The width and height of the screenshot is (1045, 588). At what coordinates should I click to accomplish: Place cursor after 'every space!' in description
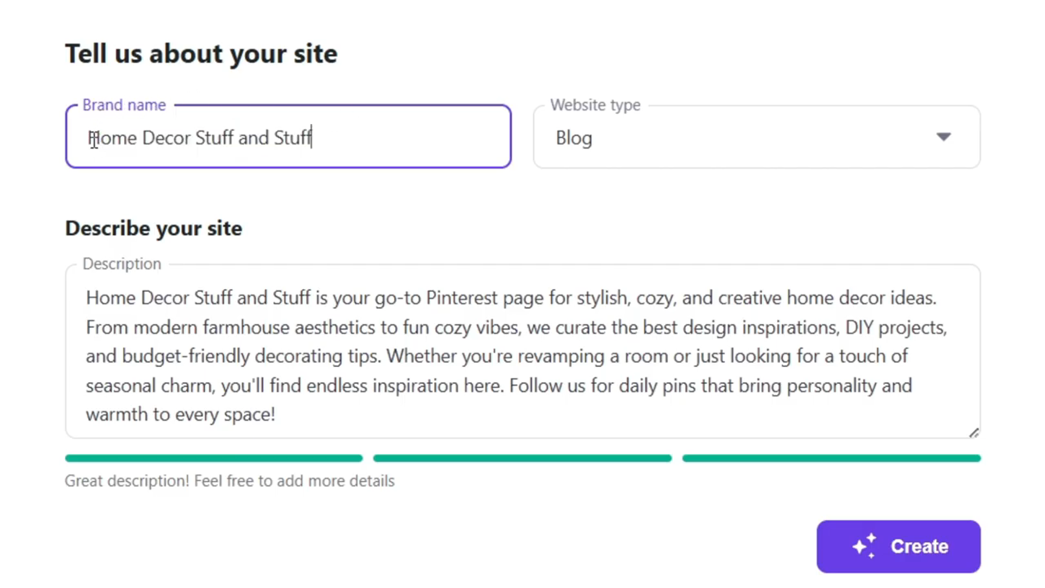tap(276, 414)
